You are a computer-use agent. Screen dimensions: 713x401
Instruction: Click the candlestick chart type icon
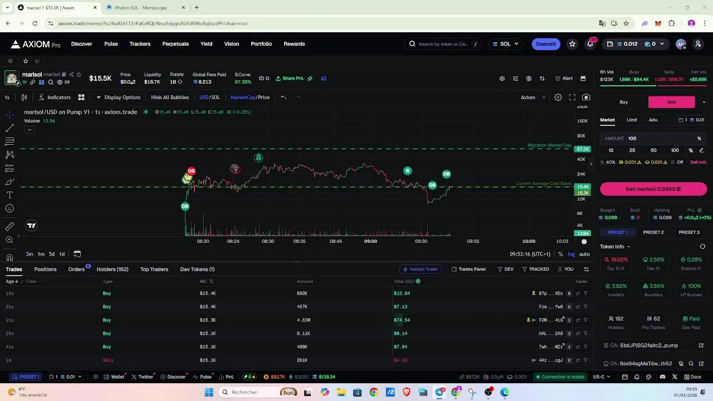pyautogui.click(x=24, y=97)
